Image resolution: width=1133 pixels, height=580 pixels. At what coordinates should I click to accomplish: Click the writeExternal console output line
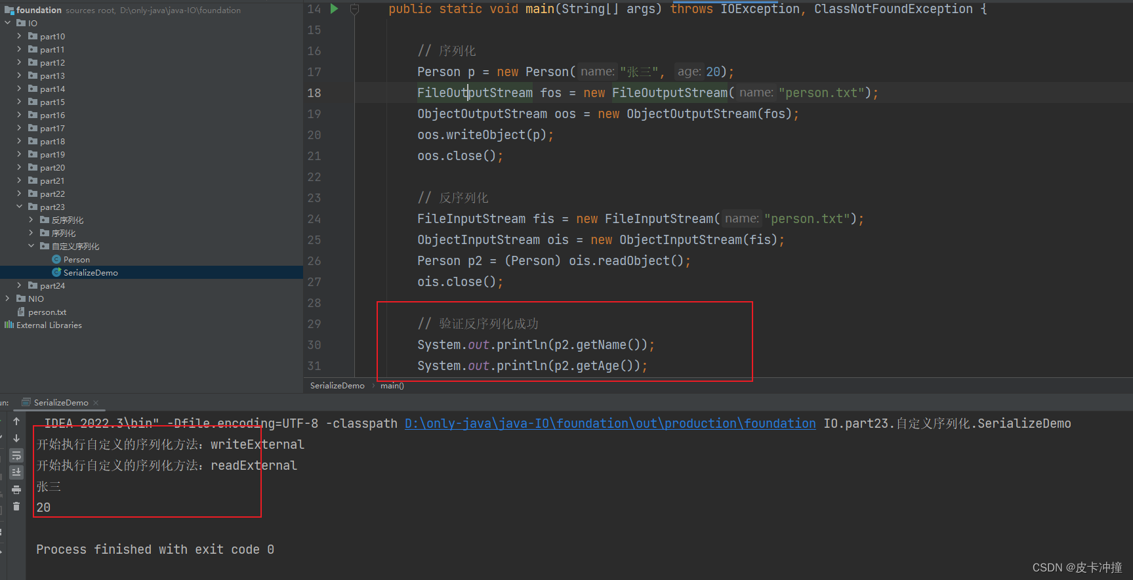point(171,445)
